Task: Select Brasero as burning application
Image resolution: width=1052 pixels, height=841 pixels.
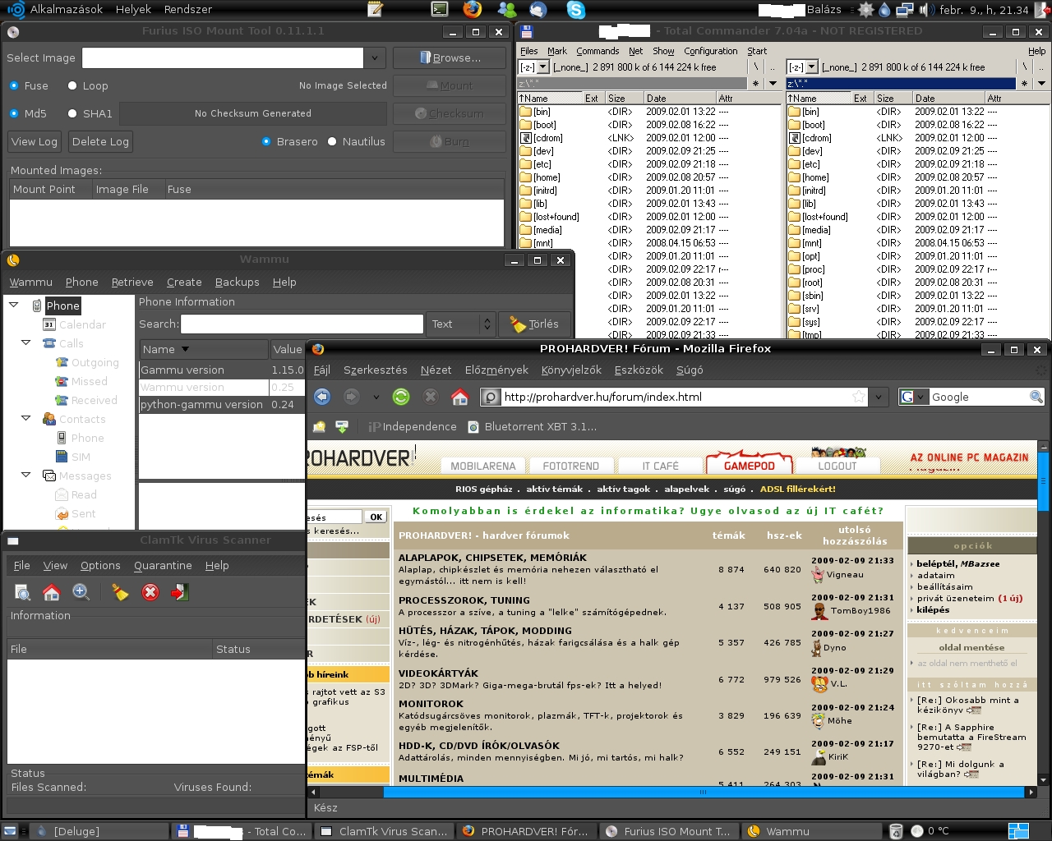Action: (x=266, y=141)
